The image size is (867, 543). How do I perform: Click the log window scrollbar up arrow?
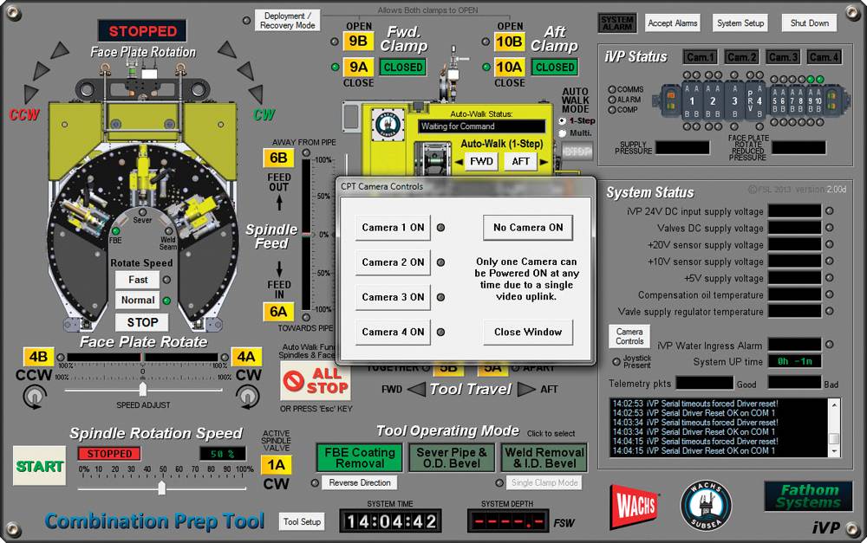(x=834, y=405)
